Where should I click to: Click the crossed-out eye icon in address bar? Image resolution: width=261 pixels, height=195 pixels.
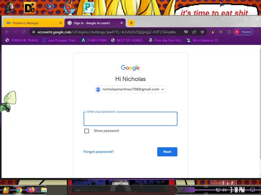(186, 32)
